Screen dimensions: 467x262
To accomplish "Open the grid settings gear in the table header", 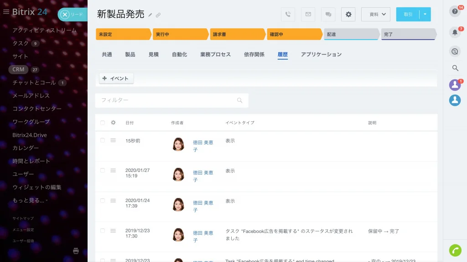I will [113, 122].
